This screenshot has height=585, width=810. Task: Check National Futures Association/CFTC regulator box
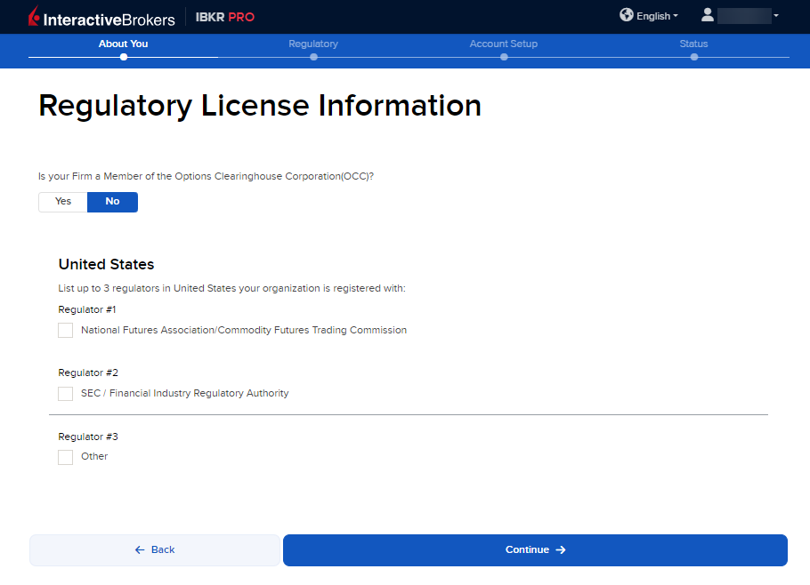click(66, 331)
